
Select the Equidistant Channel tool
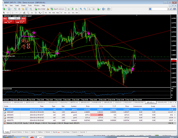24,13
